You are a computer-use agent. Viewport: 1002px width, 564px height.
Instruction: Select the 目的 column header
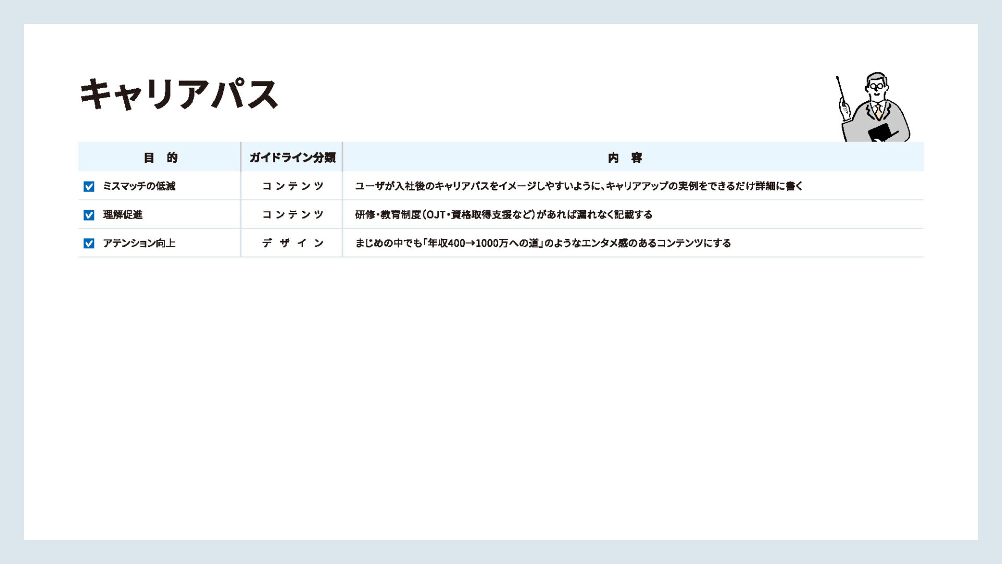tap(160, 158)
